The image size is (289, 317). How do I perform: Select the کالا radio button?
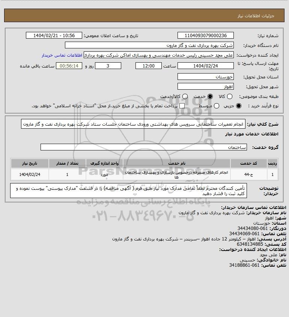pos(230,97)
